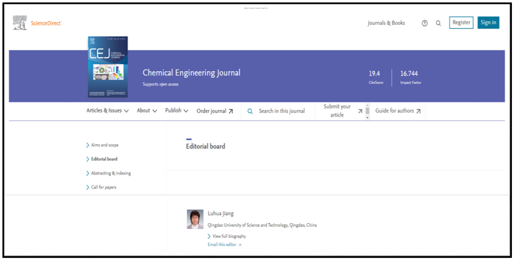
Task: Open Journals & Books link
Action: [386, 23]
